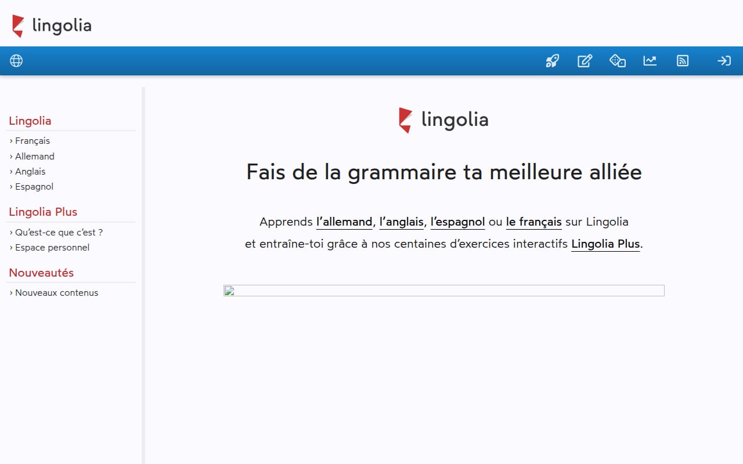Click the rocket icon in the blue toolbar
The height and width of the screenshot is (464, 743).
click(552, 60)
